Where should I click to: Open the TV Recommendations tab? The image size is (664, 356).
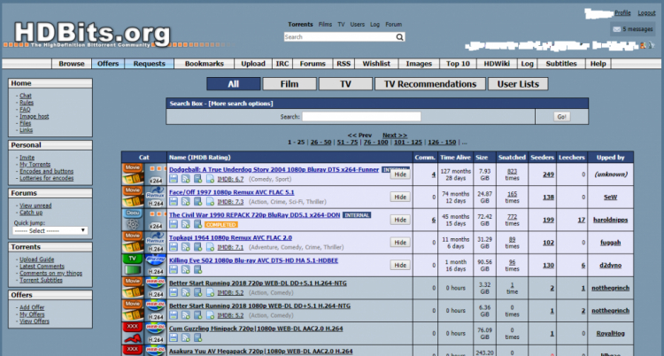click(x=429, y=84)
